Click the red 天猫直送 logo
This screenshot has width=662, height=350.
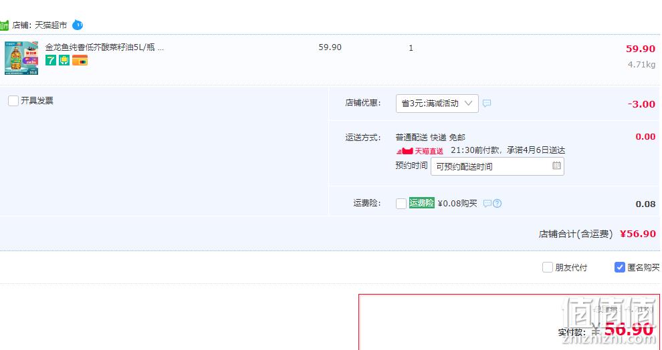(420, 151)
